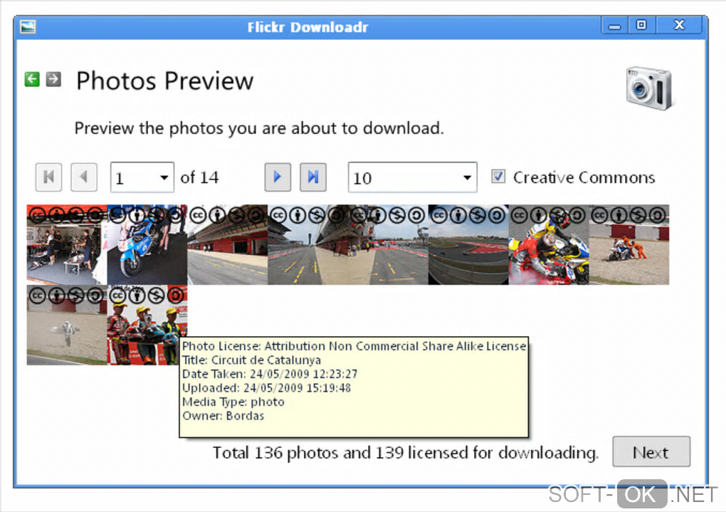Click the Next button
The width and height of the screenshot is (726, 512).
click(x=651, y=451)
